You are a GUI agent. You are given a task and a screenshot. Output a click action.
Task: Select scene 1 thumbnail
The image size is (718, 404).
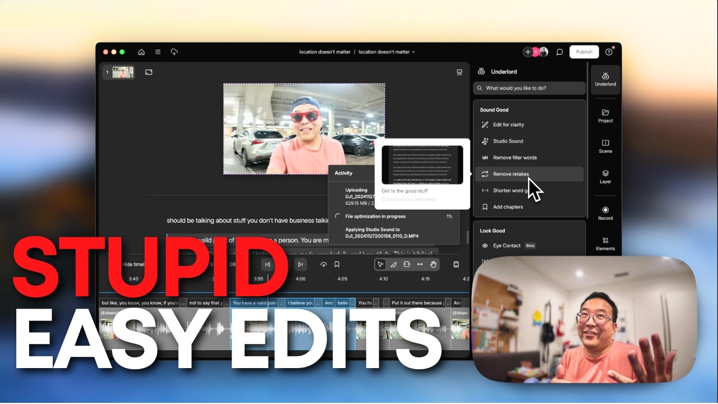123,72
